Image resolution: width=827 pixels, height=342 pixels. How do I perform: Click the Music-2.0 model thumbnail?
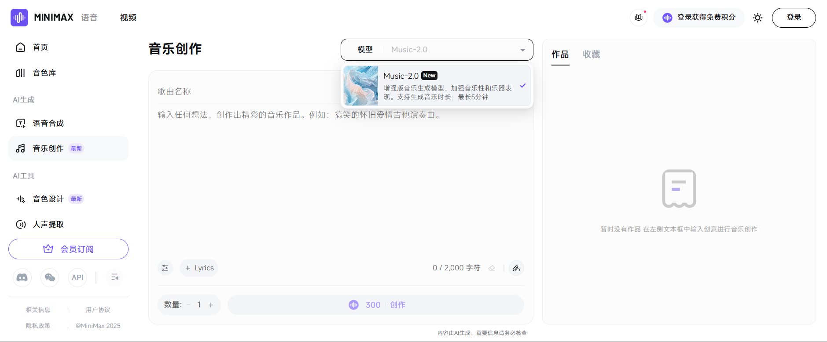361,86
